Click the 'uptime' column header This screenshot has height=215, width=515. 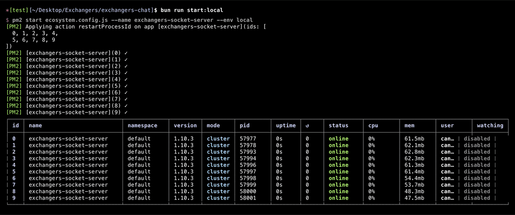pyautogui.click(x=286, y=125)
